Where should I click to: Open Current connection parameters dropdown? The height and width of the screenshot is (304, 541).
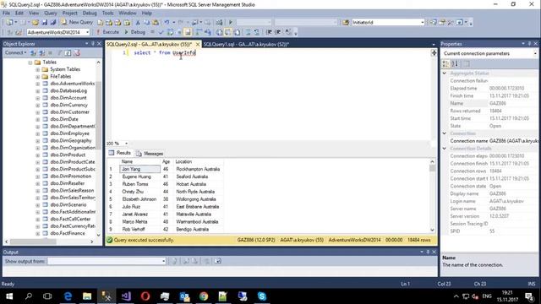535,53
